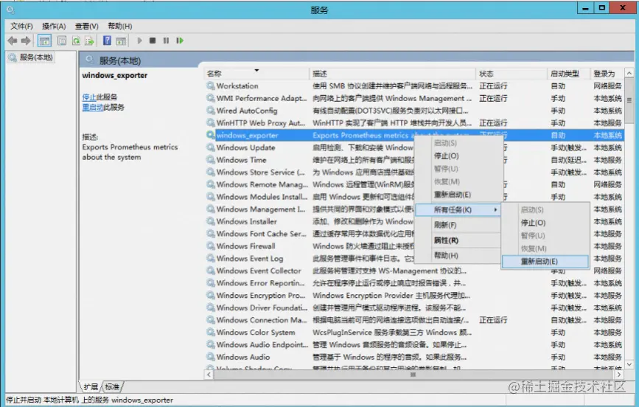The width and height of the screenshot is (639, 407).
Task: Select the Windows Remote Management service
Action: coord(310,184)
